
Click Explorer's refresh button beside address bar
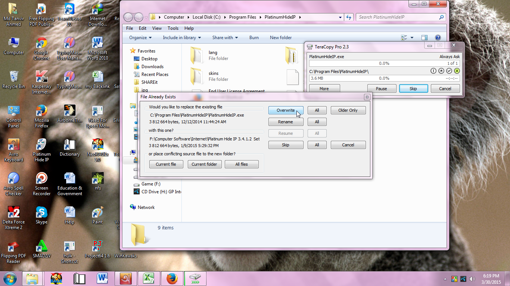click(349, 17)
